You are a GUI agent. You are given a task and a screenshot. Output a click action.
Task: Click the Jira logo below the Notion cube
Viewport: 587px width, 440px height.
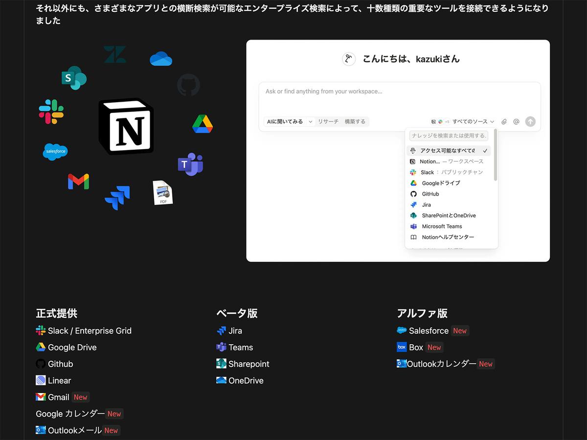[117, 198]
